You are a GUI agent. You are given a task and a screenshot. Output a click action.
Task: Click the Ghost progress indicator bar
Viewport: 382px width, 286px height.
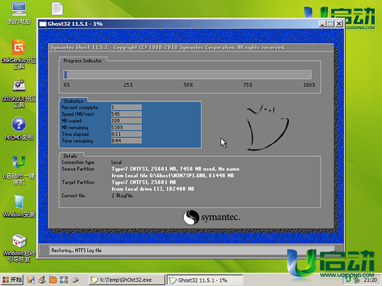[187, 74]
